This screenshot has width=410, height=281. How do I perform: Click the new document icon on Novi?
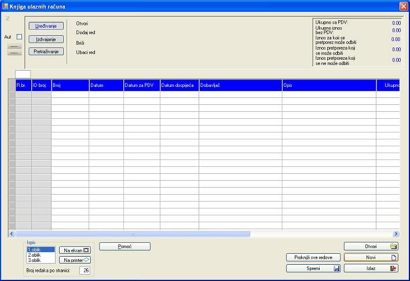click(394, 258)
